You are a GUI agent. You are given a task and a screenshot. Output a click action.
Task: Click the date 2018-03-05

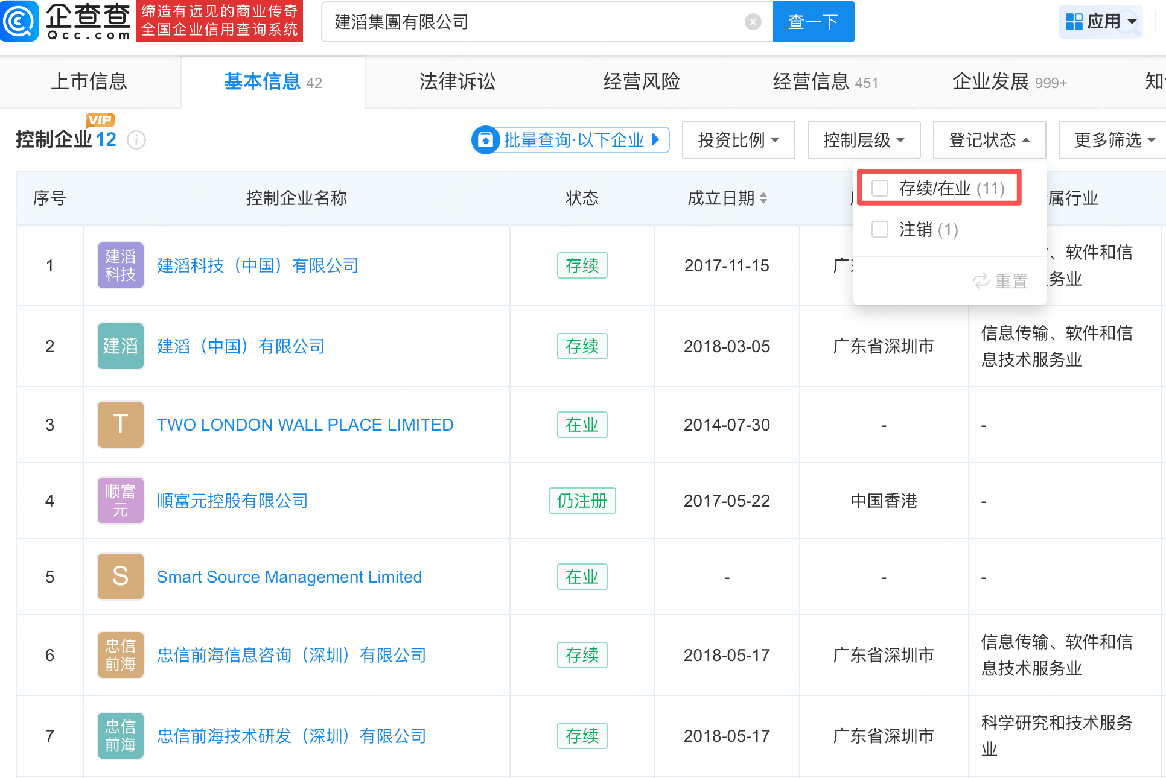727,346
